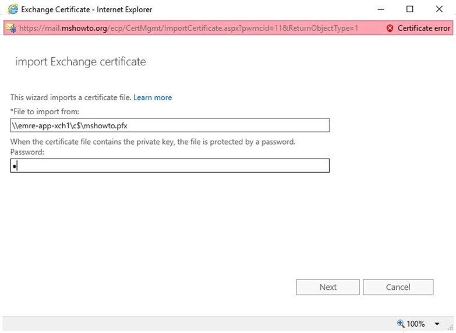The height and width of the screenshot is (333, 456).
Task: Click the Password: label
Action: coord(27,152)
